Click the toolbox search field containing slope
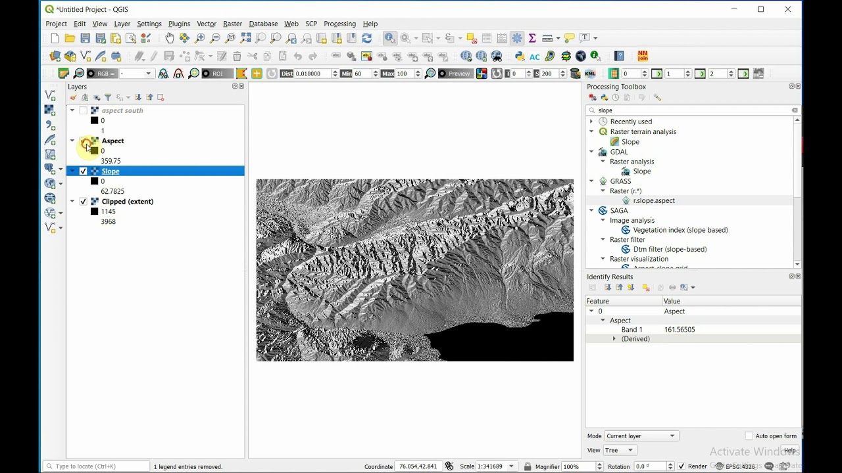Viewport: 842px width, 473px height. pyautogui.click(x=693, y=110)
